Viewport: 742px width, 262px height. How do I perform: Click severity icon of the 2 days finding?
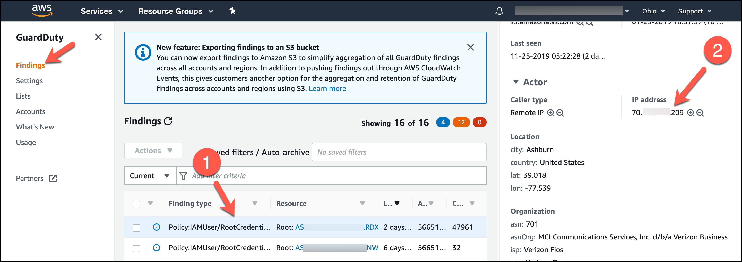tap(157, 227)
